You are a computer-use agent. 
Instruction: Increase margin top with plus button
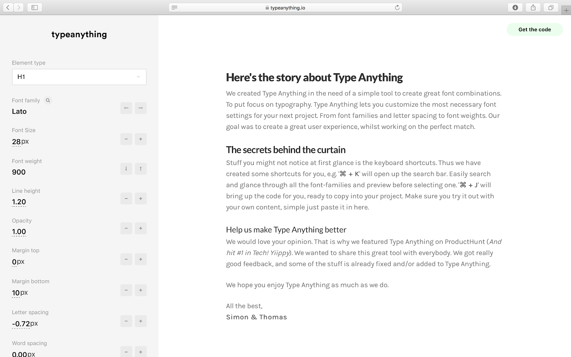141,259
